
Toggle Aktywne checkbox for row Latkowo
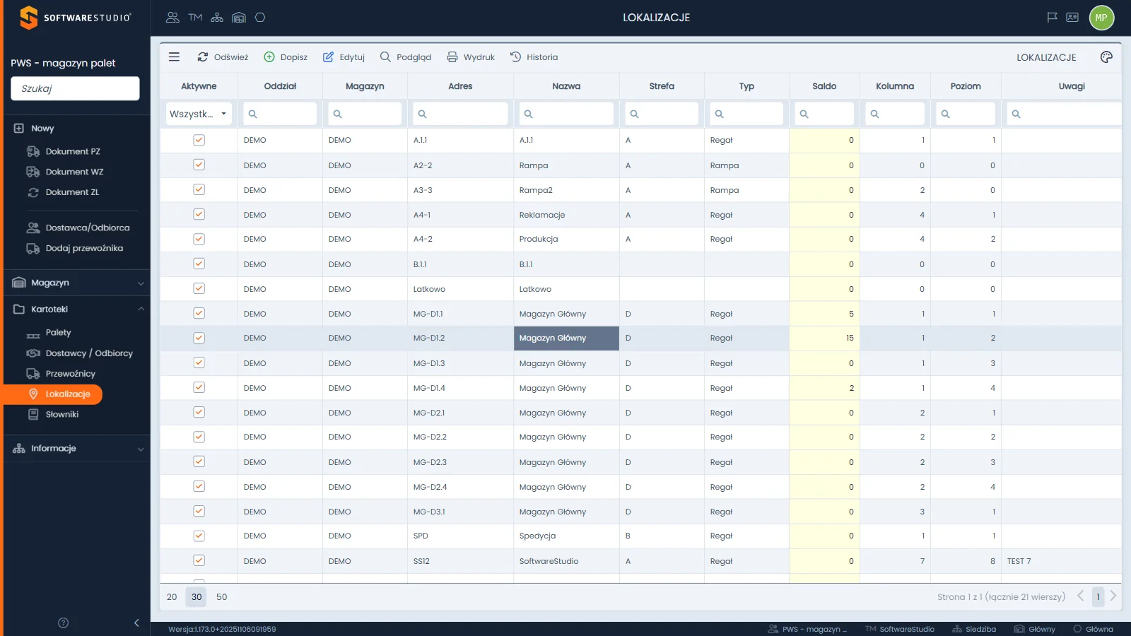pos(199,288)
